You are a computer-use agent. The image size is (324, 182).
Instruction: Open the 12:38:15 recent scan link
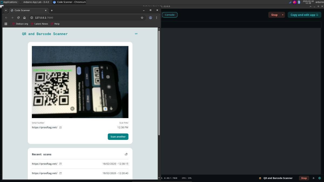click(45, 164)
